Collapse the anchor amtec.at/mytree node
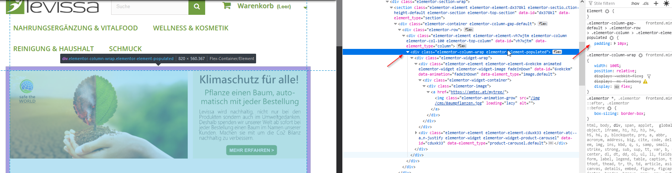 point(428,92)
